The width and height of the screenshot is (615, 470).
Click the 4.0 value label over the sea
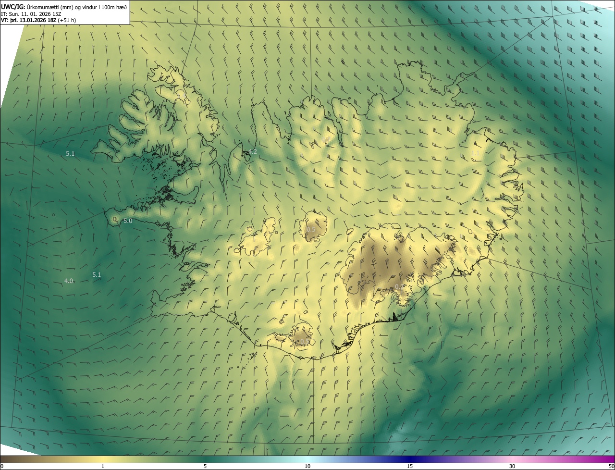tap(69, 281)
